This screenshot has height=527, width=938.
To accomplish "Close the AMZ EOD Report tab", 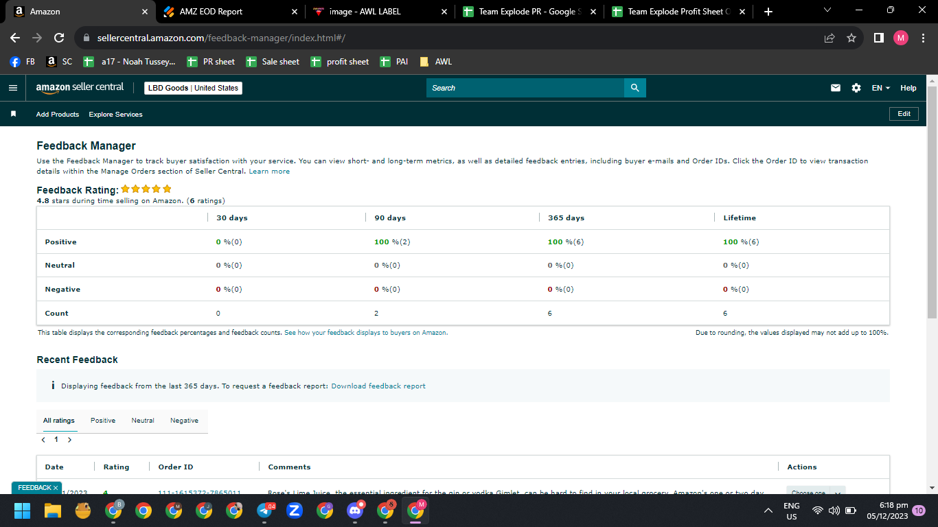I will click(295, 12).
